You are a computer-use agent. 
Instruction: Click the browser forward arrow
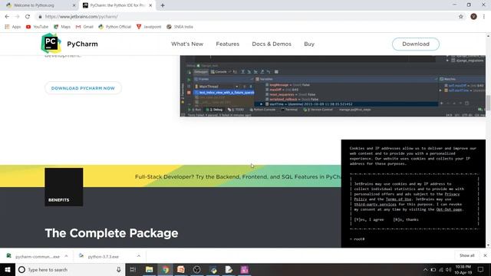[x=17, y=17]
